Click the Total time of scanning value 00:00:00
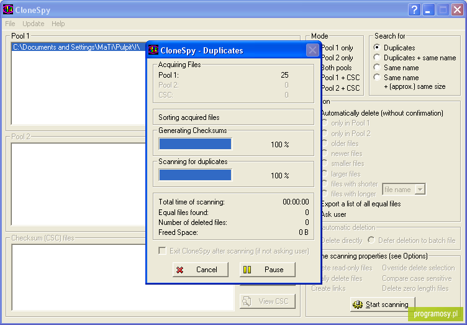467x325 pixels. coord(296,202)
